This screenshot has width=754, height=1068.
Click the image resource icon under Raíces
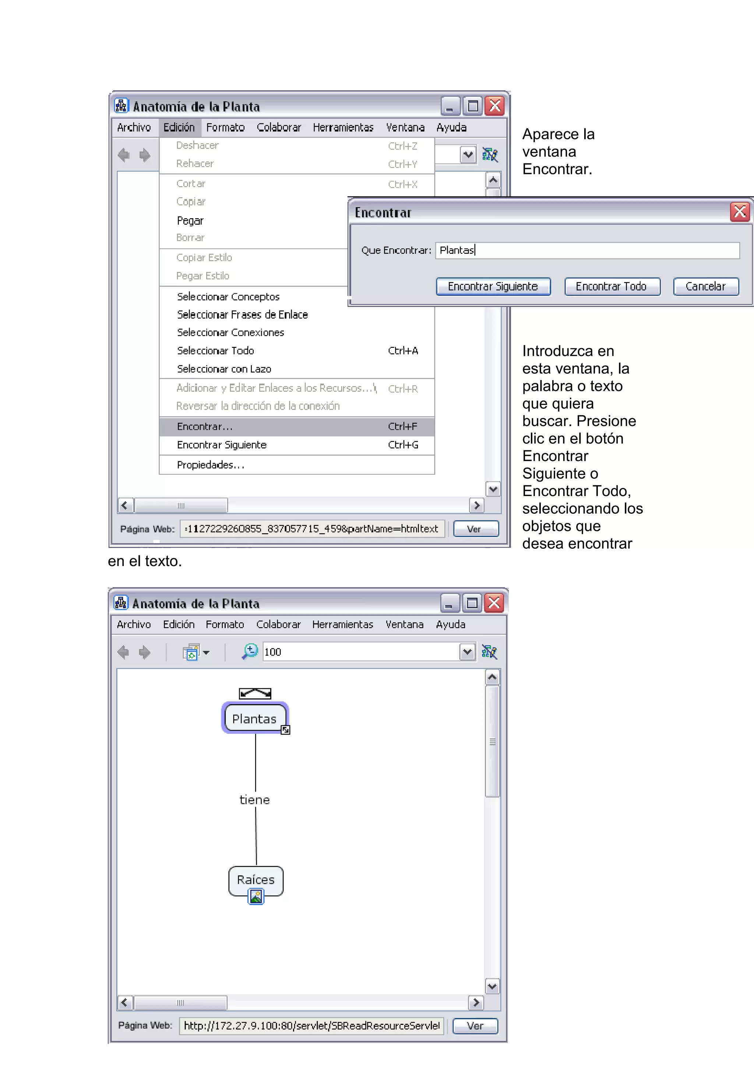click(256, 896)
